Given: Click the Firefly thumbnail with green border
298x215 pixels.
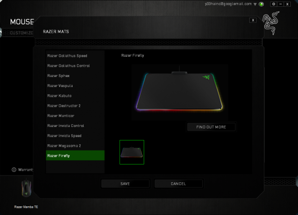Looking at the screenshot, I should point(132,152).
